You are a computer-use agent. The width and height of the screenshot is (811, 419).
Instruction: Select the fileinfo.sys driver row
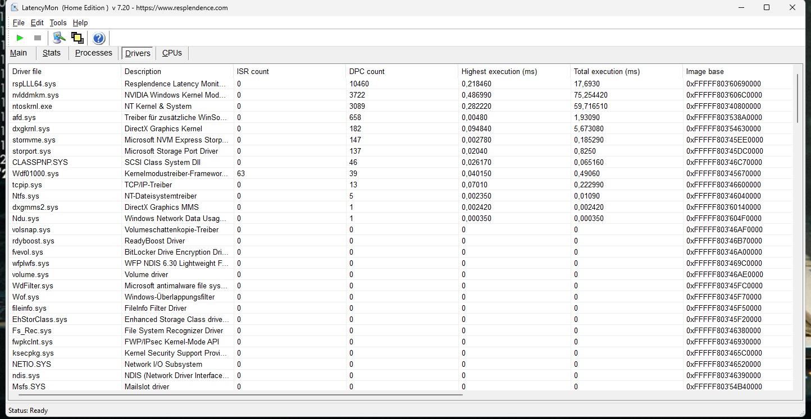pos(401,308)
